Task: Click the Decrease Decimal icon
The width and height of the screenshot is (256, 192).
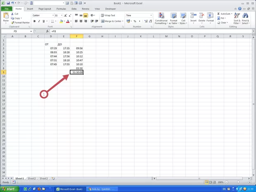Action: (x=150, y=21)
